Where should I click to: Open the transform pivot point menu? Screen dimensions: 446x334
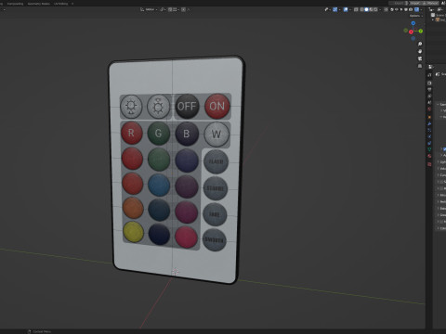(x=164, y=9)
